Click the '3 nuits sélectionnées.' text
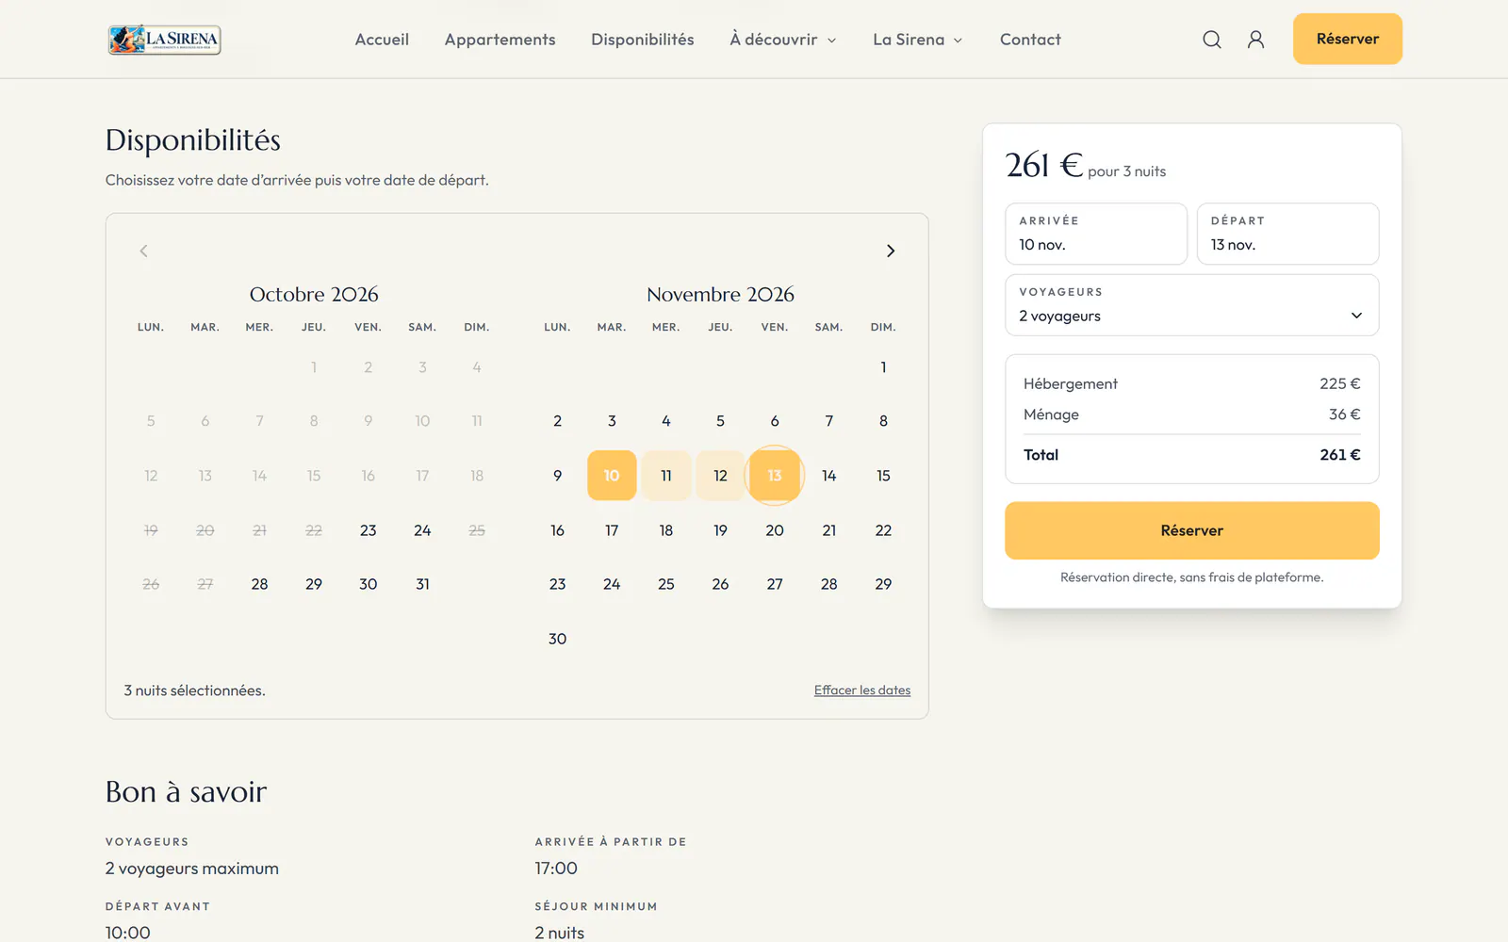1508x942 pixels. (195, 690)
